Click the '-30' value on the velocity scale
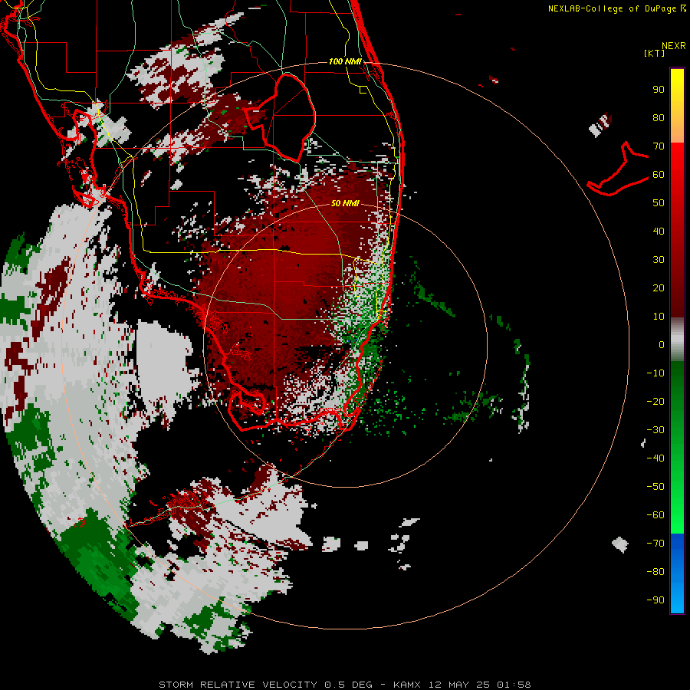 pos(655,430)
